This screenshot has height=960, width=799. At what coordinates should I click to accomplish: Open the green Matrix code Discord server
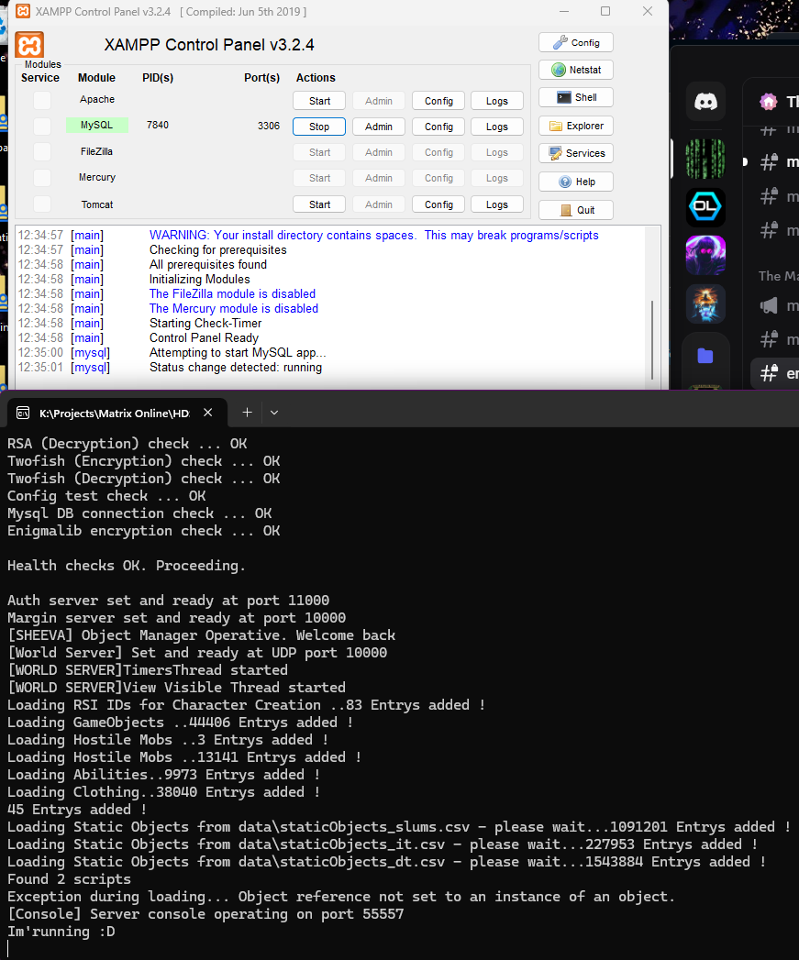(705, 159)
